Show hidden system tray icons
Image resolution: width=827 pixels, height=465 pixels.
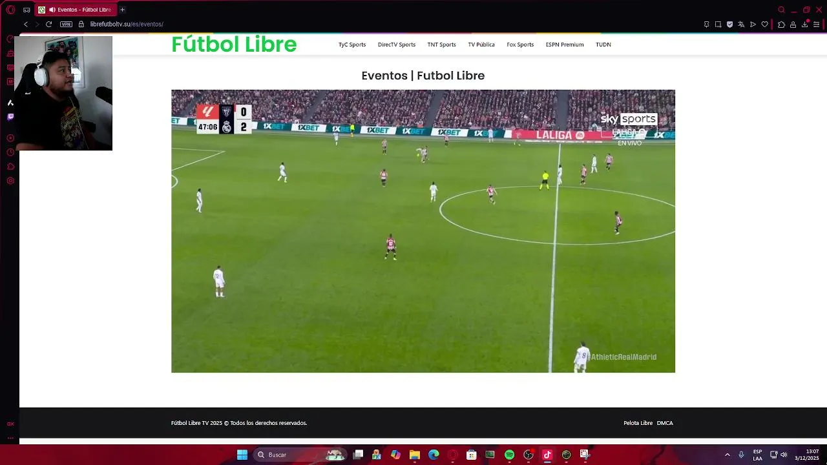727,455
